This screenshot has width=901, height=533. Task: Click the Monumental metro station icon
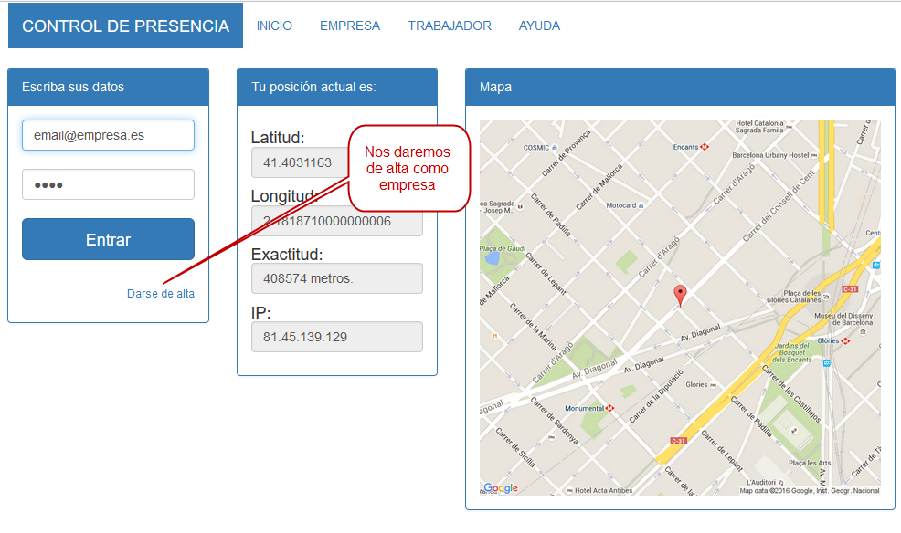[609, 408]
